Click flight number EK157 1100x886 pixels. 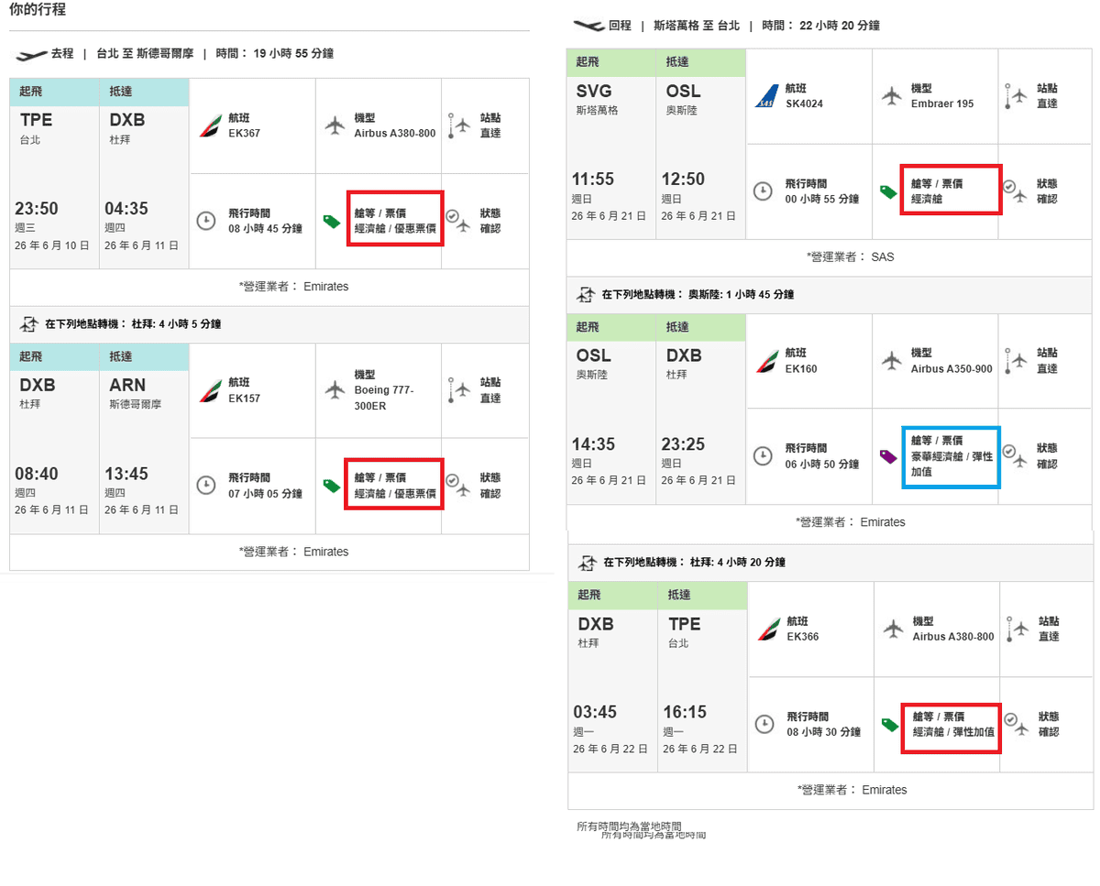(x=242, y=399)
